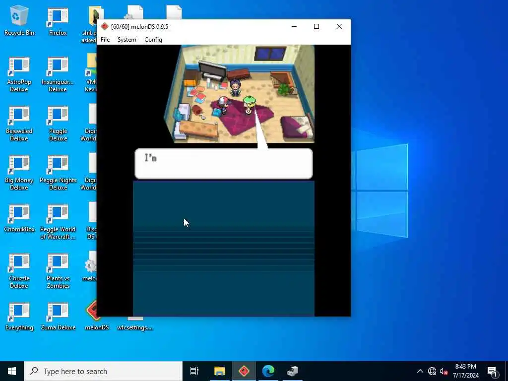
Task: Maximize the melonDS window
Action: tap(317, 27)
